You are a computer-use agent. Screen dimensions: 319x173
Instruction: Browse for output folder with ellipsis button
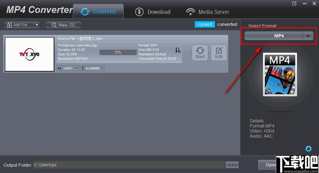coord(232,165)
